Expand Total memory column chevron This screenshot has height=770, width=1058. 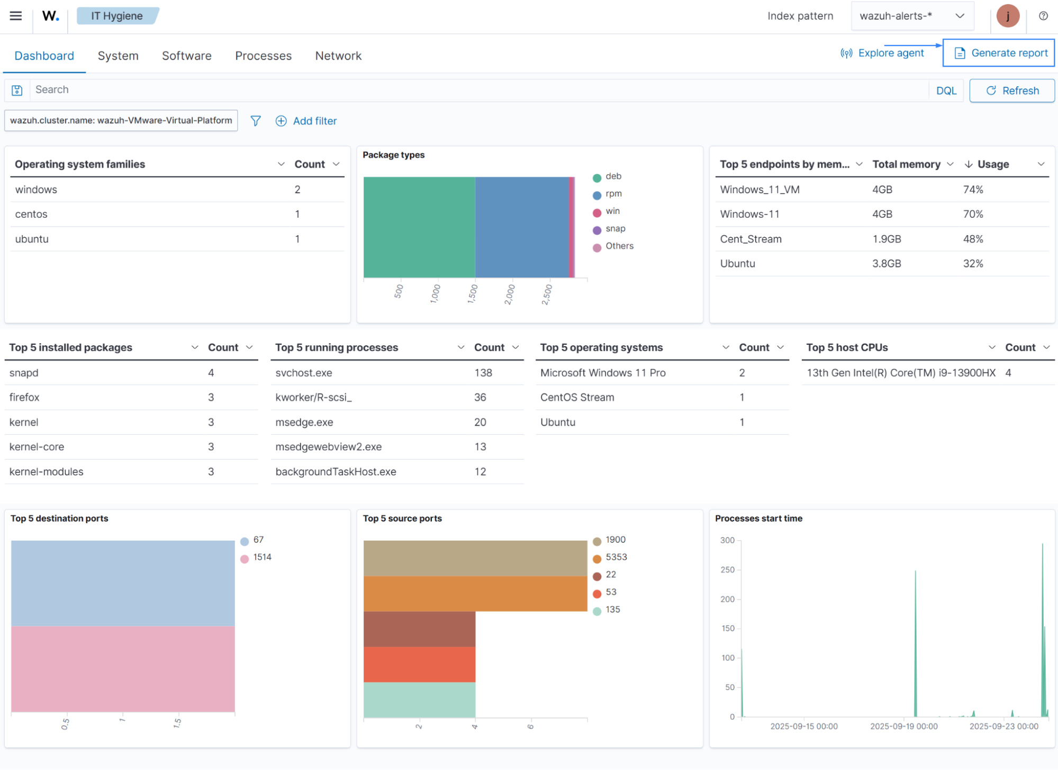point(950,164)
